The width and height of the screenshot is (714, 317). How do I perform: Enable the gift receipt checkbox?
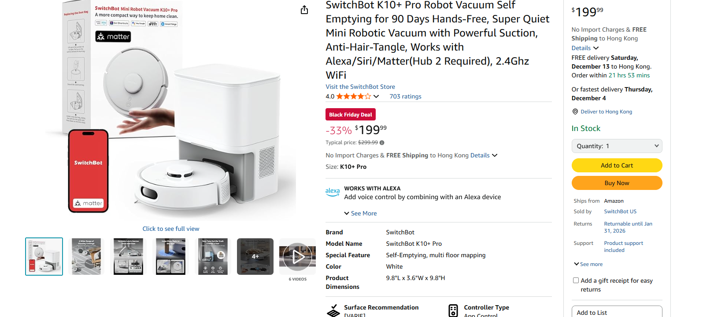click(576, 280)
